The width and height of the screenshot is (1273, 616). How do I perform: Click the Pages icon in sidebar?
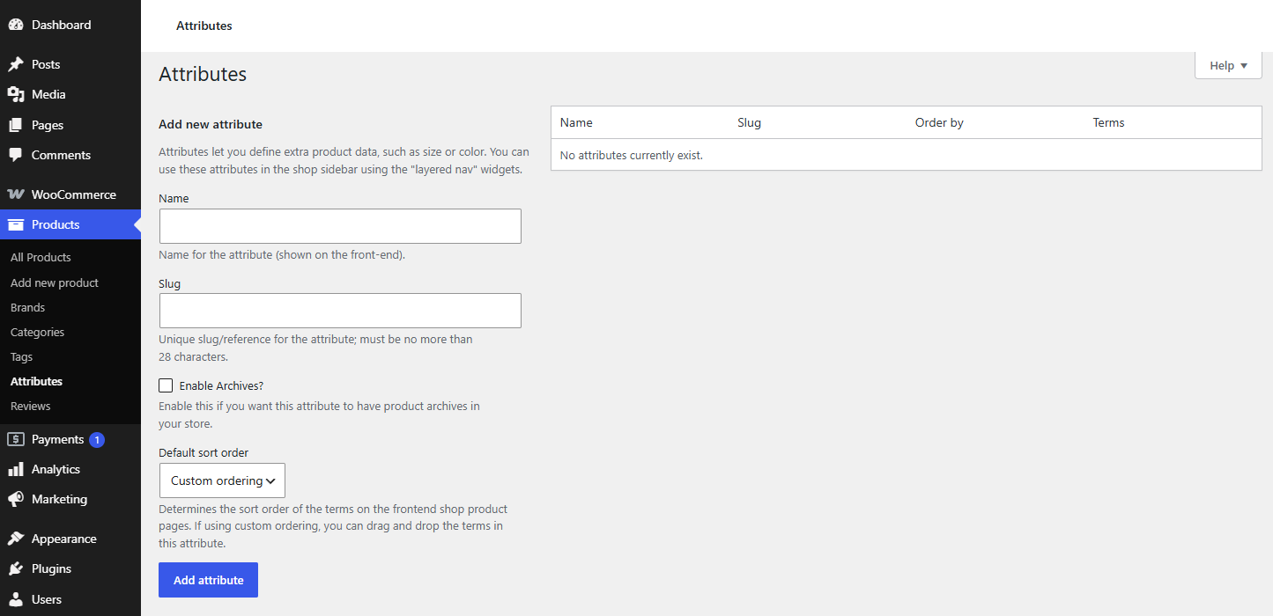pyautogui.click(x=16, y=125)
